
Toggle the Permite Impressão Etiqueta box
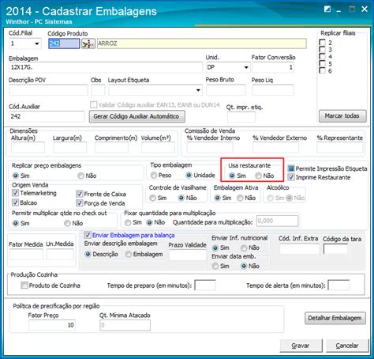pos(291,168)
